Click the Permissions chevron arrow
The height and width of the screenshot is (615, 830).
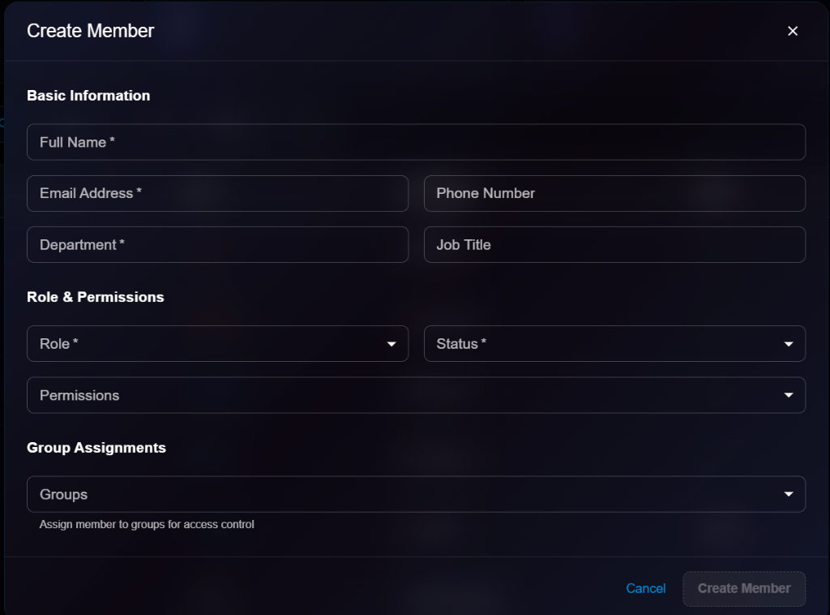(x=788, y=395)
